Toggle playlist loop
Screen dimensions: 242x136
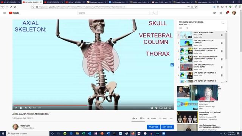pyautogui.click(x=180, y=28)
